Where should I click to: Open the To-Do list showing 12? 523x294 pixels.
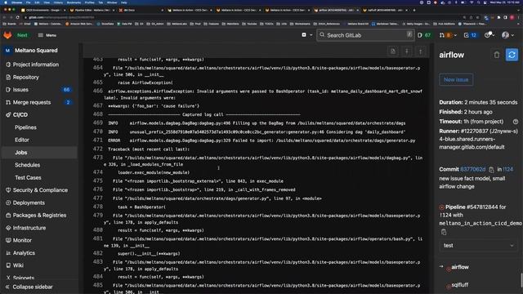coord(471,35)
